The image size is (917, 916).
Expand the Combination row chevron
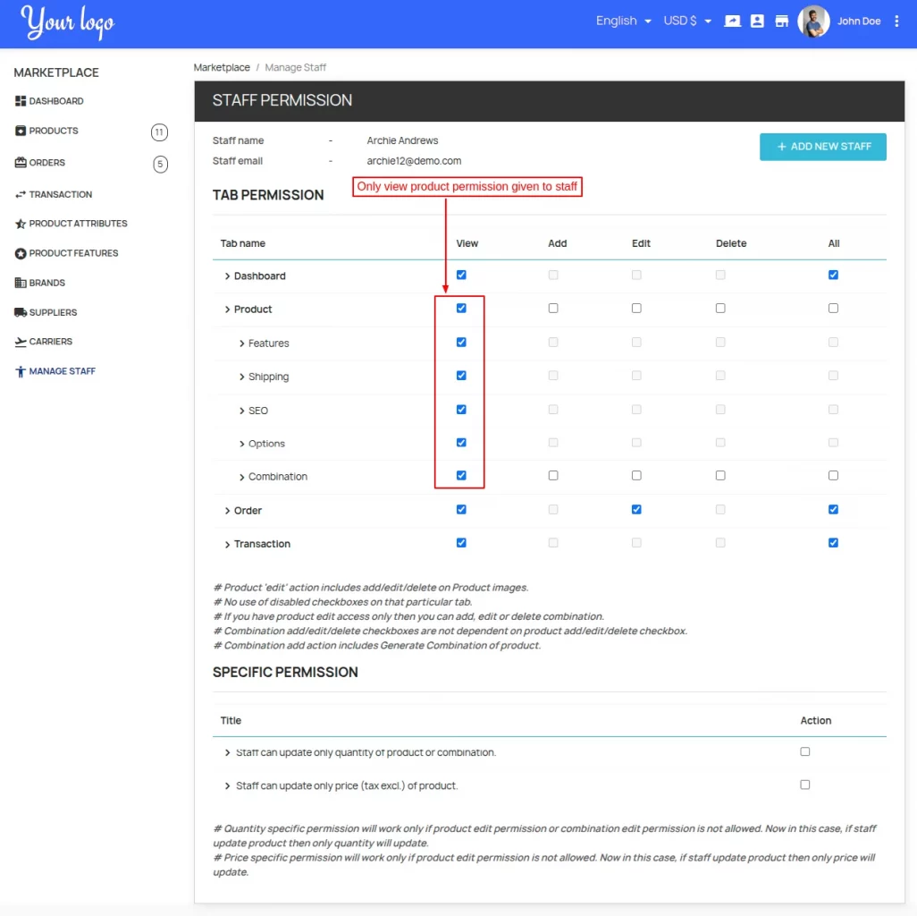coord(241,478)
